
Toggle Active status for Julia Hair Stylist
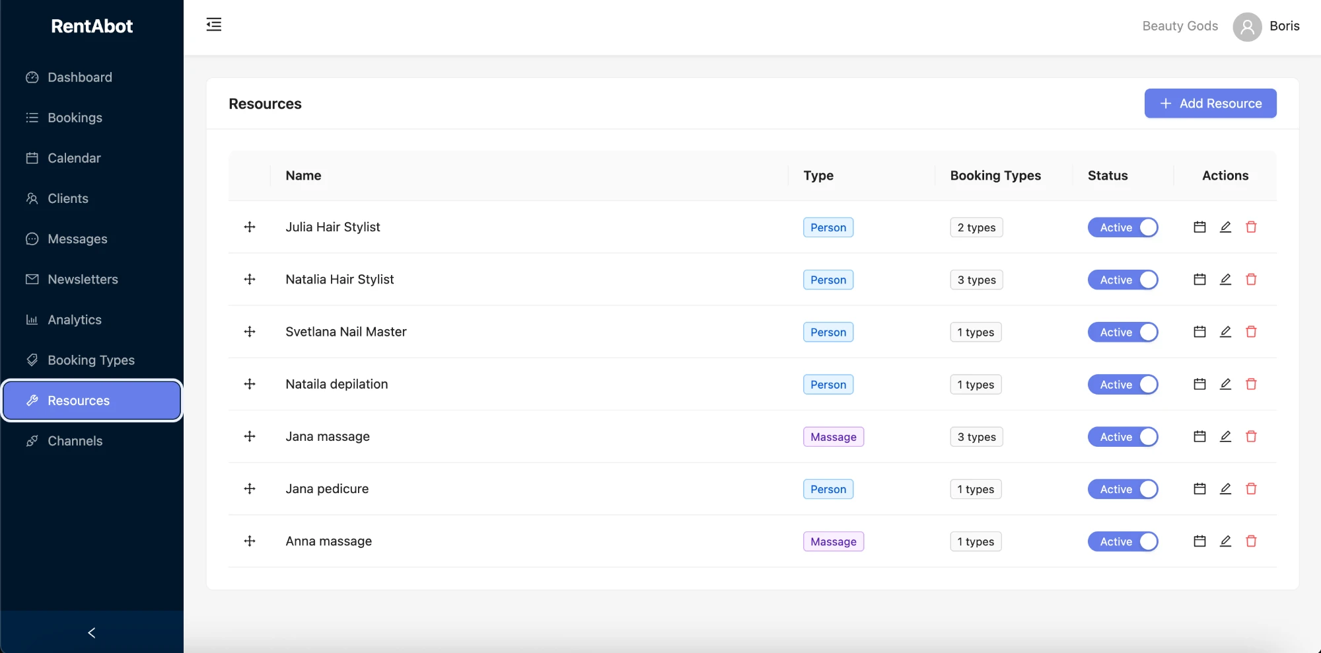(1123, 227)
